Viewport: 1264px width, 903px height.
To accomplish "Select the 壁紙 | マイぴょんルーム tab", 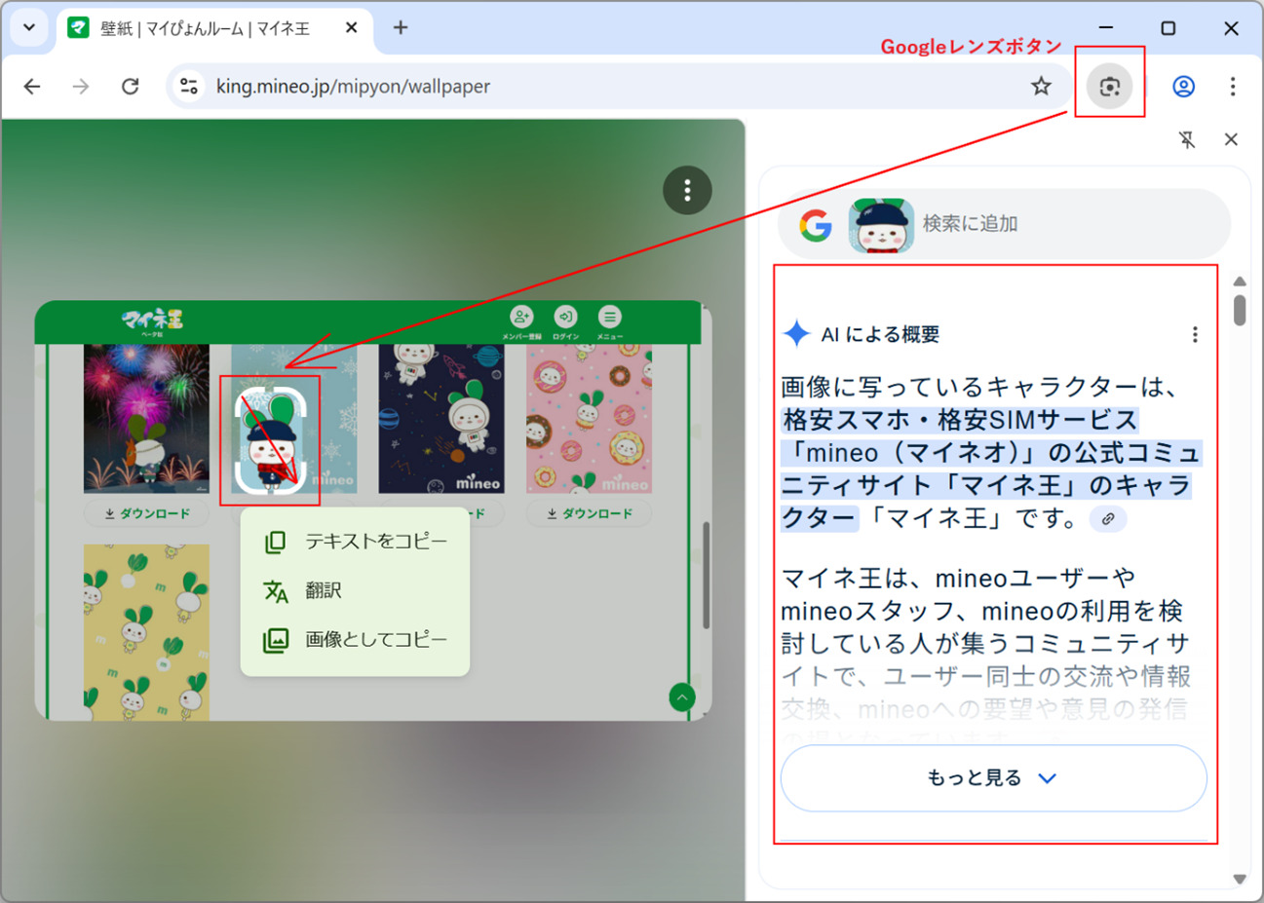I will tap(214, 28).
